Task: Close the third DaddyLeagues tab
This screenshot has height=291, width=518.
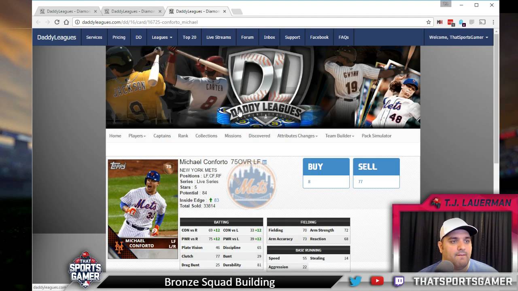Action: pyautogui.click(x=224, y=11)
